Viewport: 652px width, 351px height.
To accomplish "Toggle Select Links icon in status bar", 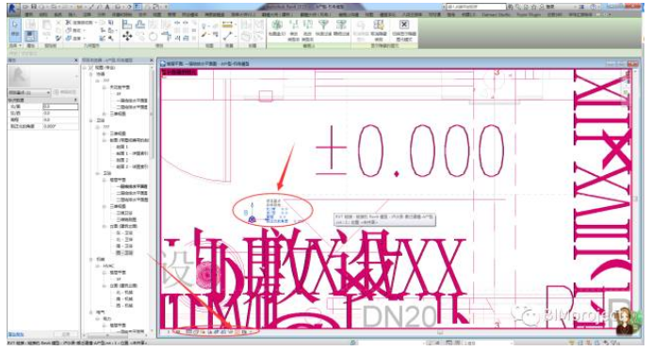I will click(572, 343).
